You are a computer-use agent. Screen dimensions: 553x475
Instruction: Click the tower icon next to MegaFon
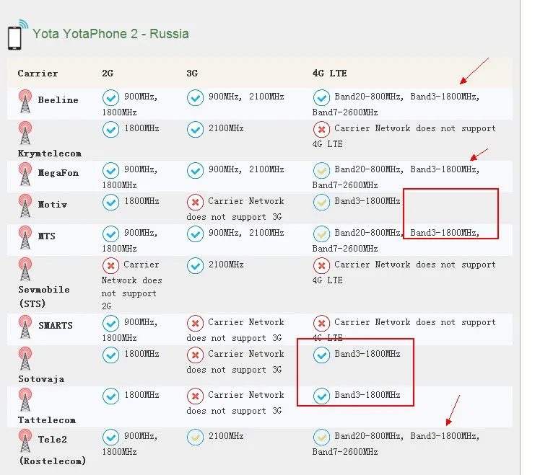[x=25, y=174]
